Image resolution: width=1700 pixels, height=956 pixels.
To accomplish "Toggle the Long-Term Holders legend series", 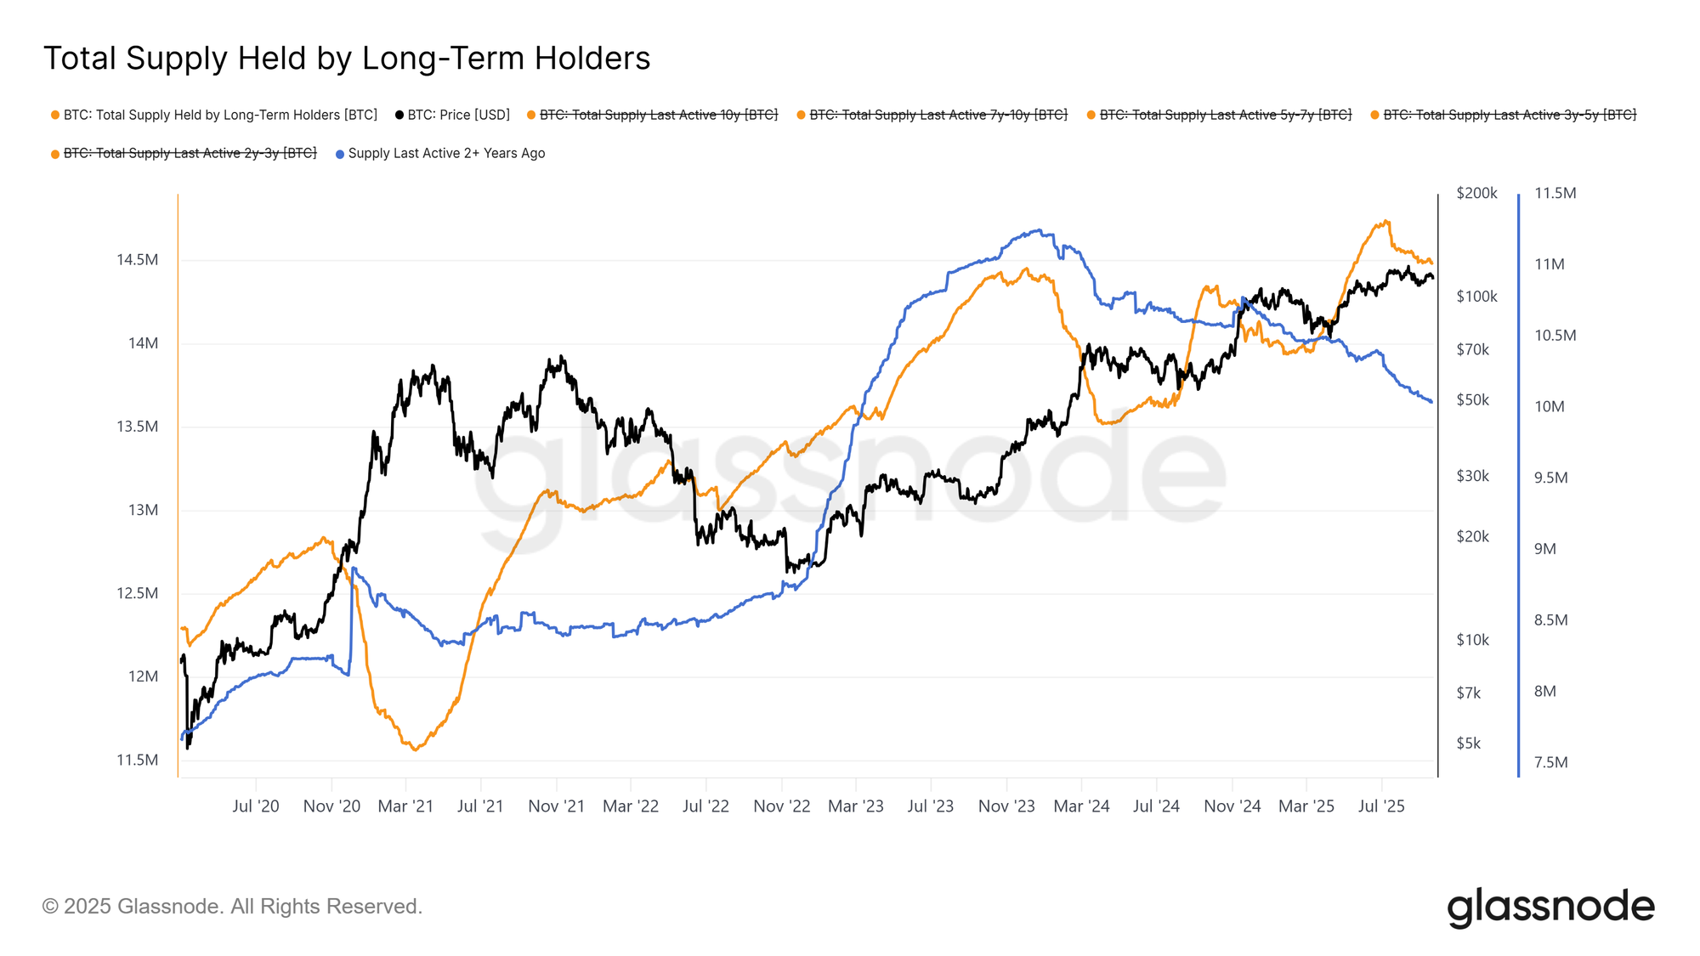I will (x=219, y=115).
